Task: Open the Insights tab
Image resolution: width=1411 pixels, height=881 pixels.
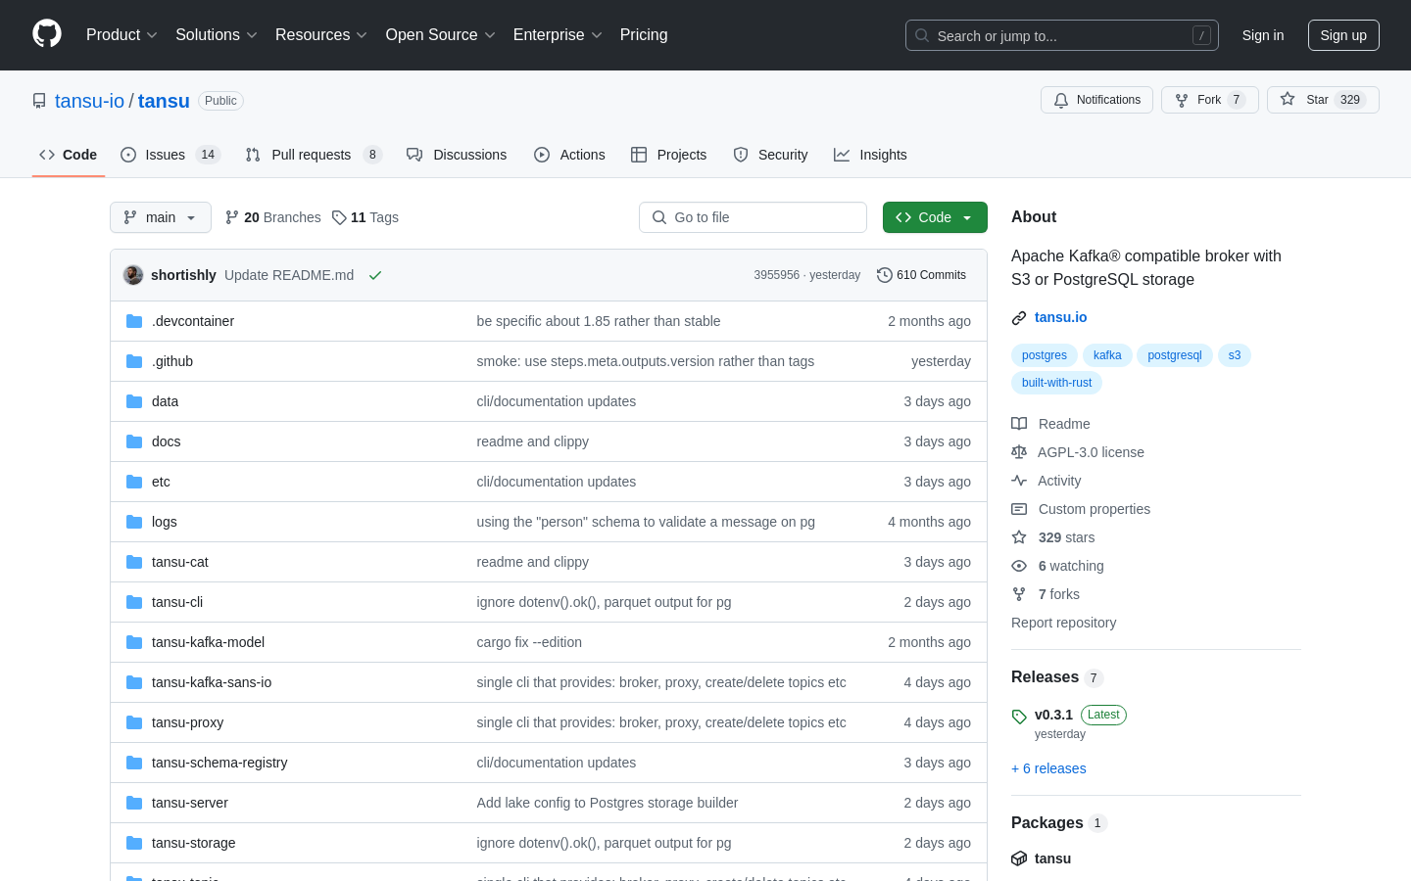Action: 870,155
